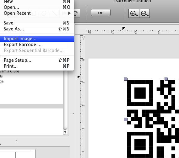The width and height of the screenshot is (179, 158).
Task: Choose Open... from the File menu
Action: [37, 7]
